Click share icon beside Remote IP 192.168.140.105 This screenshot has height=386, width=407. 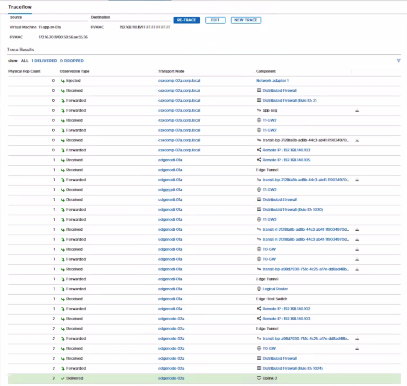point(259,160)
